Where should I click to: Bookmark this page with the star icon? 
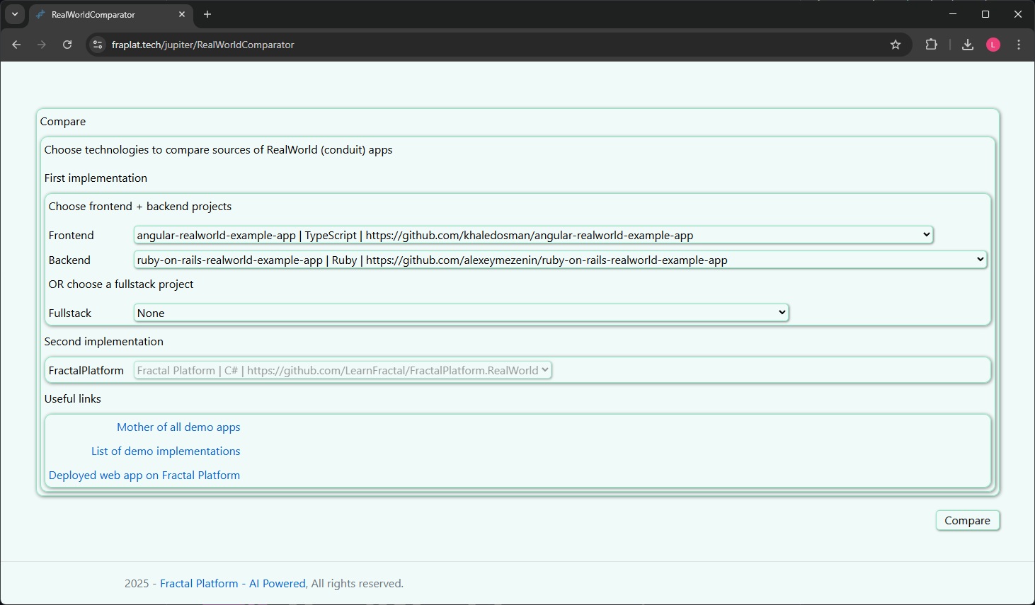point(896,45)
